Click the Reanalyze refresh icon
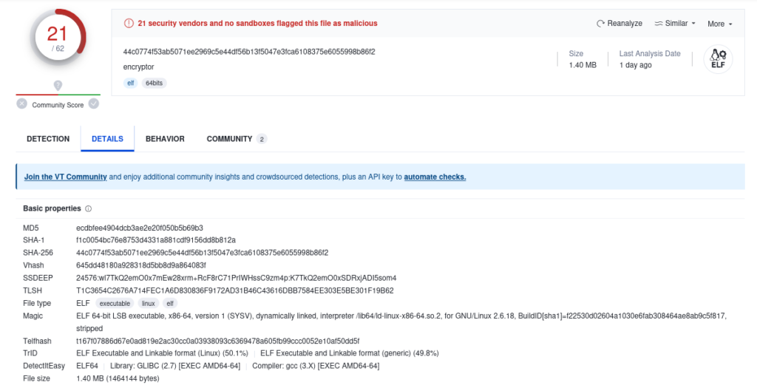The height and width of the screenshot is (388, 757). 600,23
